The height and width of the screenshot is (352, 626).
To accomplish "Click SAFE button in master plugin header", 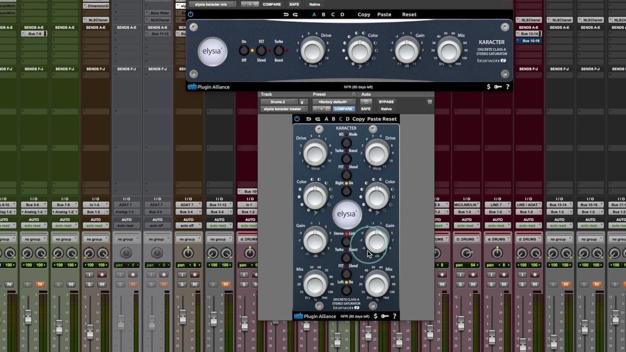I will click(x=366, y=109).
